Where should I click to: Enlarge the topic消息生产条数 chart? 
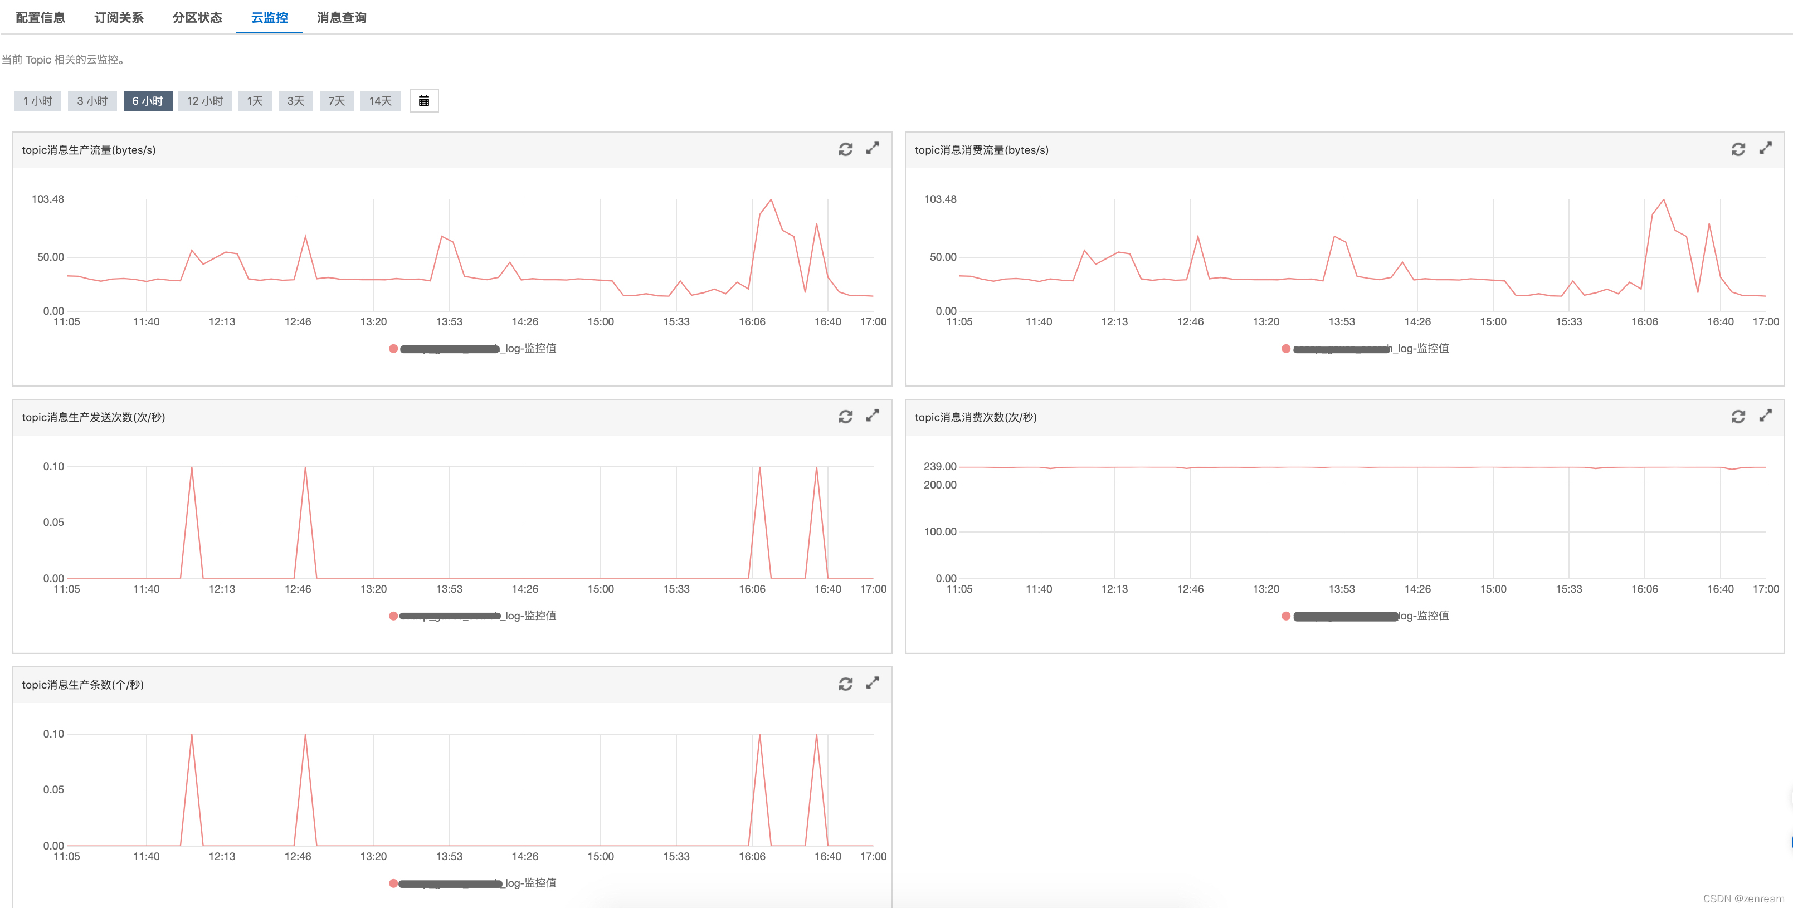[x=872, y=684]
